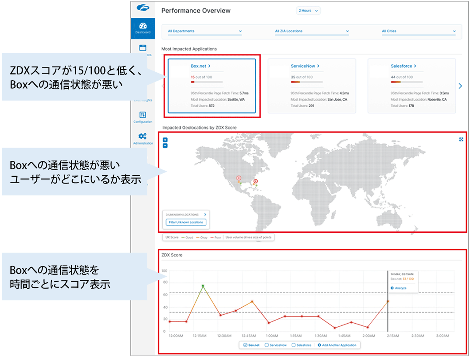Image resolution: width=470 pixels, height=356 pixels.
Task: Click the Filter Unknown Locations button
Action: (x=186, y=222)
